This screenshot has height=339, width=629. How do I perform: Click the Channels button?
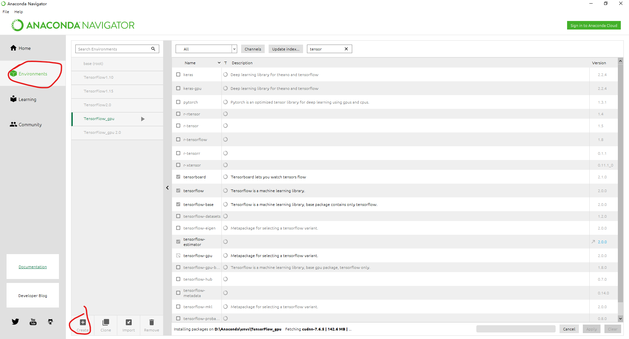(x=253, y=49)
